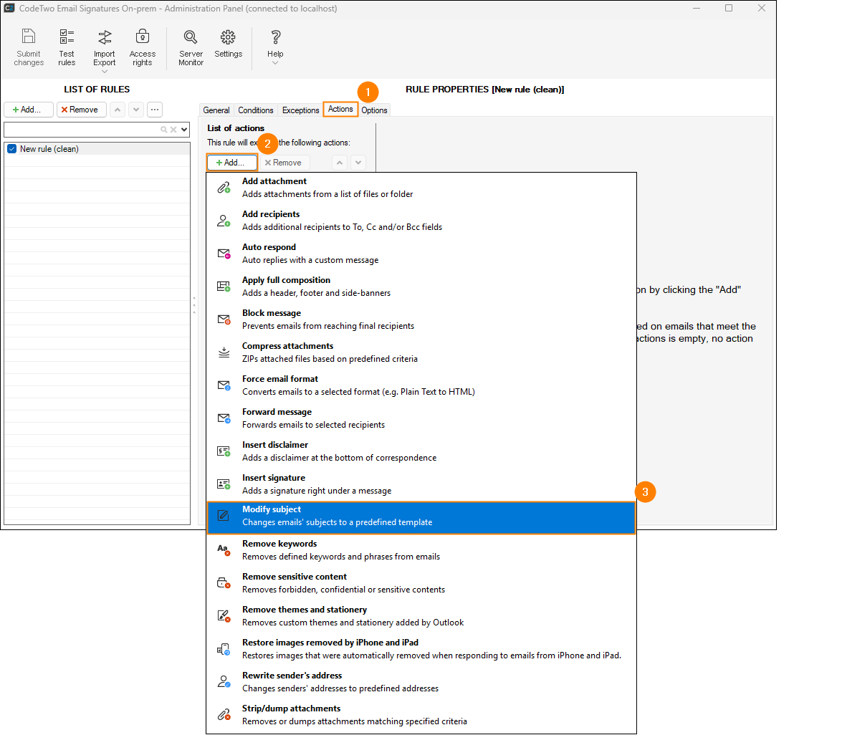
Task: Click inside the rules search input field
Action: point(79,130)
